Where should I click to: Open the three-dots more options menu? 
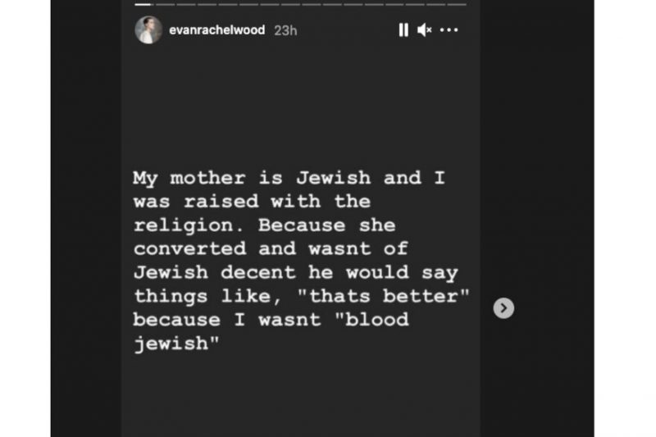click(x=449, y=30)
